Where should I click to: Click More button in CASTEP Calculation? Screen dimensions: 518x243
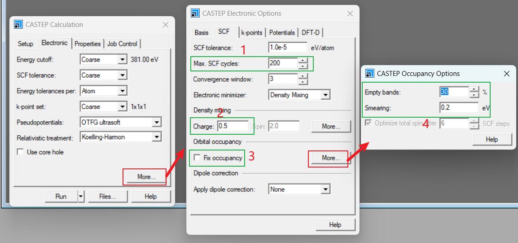coord(146,177)
